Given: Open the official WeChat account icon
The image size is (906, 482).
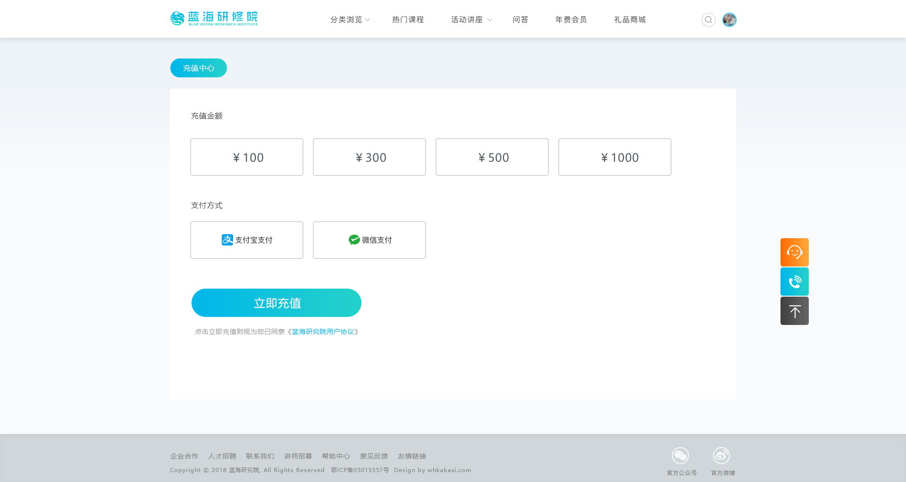Looking at the screenshot, I should 680,456.
